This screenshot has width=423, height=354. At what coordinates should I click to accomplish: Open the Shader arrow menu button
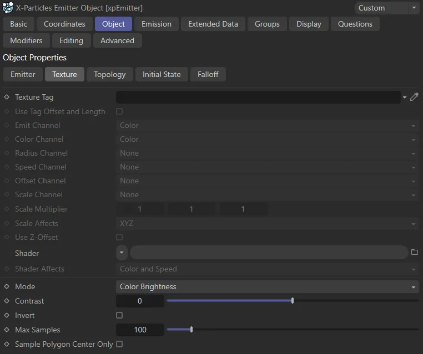click(122, 253)
